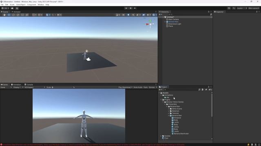
Task: Select Main Camera in Hierarchy
Action: coord(173,19)
